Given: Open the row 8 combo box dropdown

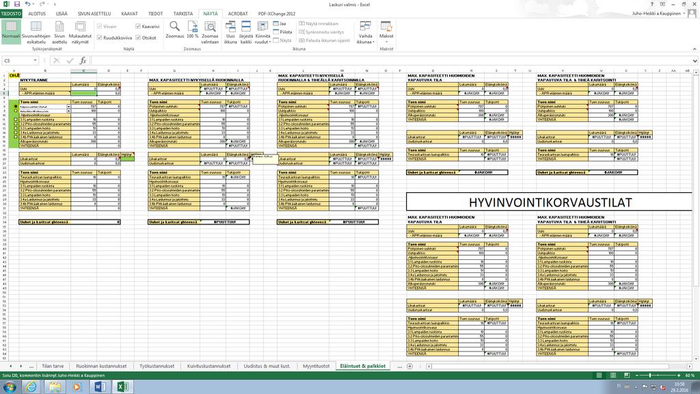Looking at the screenshot, I should coord(69,107).
